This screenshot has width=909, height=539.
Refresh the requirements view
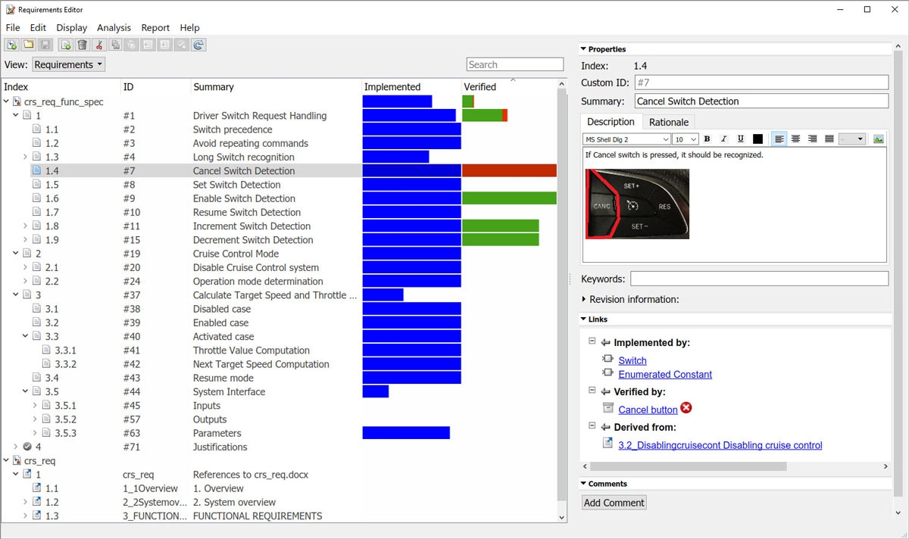click(198, 45)
